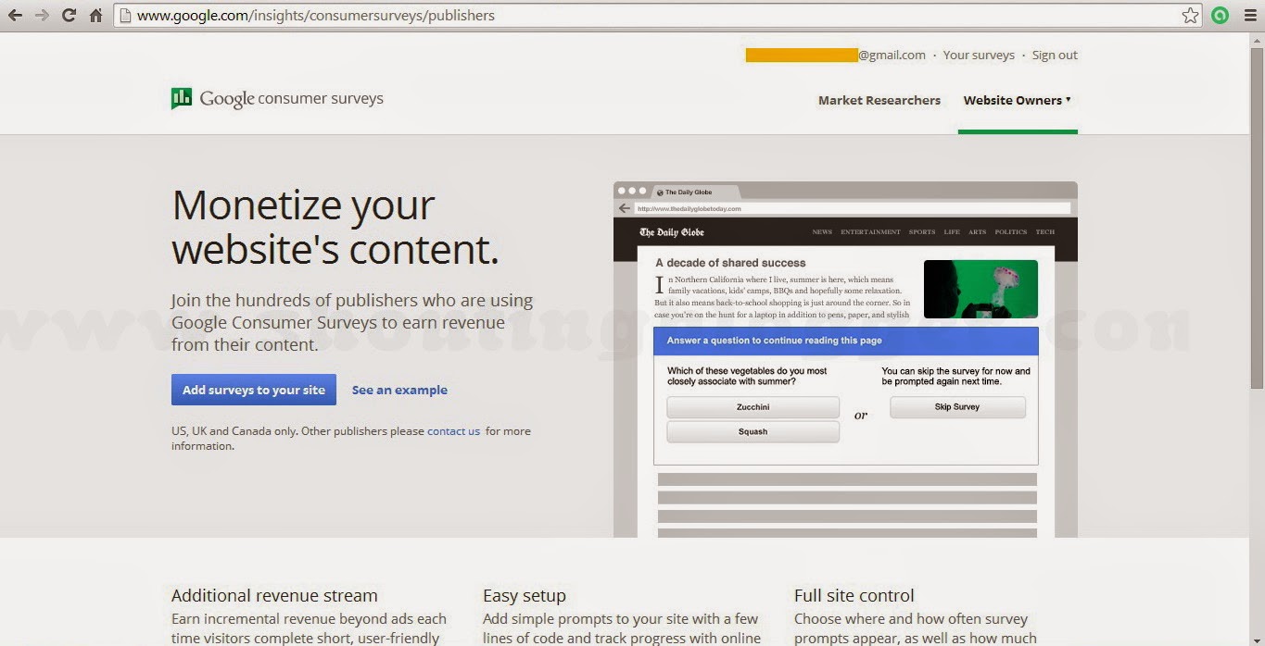The image size is (1265, 646).
Task: Click Skip Survey in the example image
Action: 957,407
